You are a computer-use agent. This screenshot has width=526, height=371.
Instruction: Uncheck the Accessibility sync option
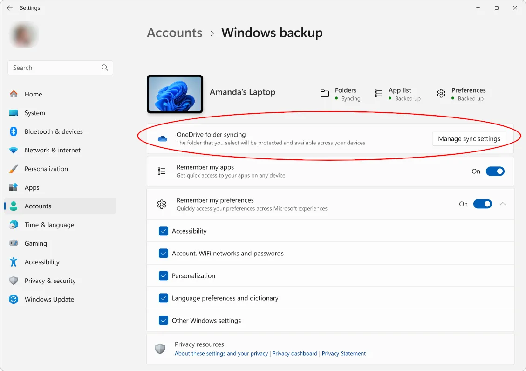pyautogui.click(x=164, y=231)
